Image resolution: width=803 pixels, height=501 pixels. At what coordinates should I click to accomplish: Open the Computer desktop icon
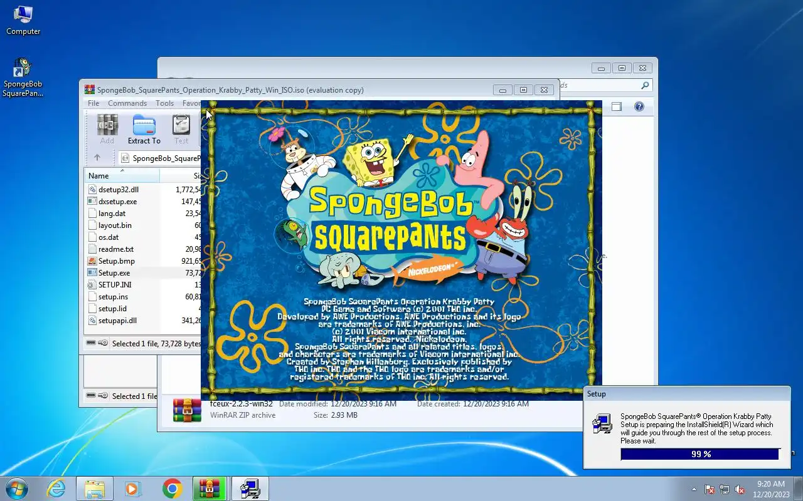23,20
